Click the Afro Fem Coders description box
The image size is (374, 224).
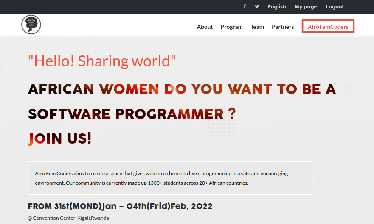(170, 178)
